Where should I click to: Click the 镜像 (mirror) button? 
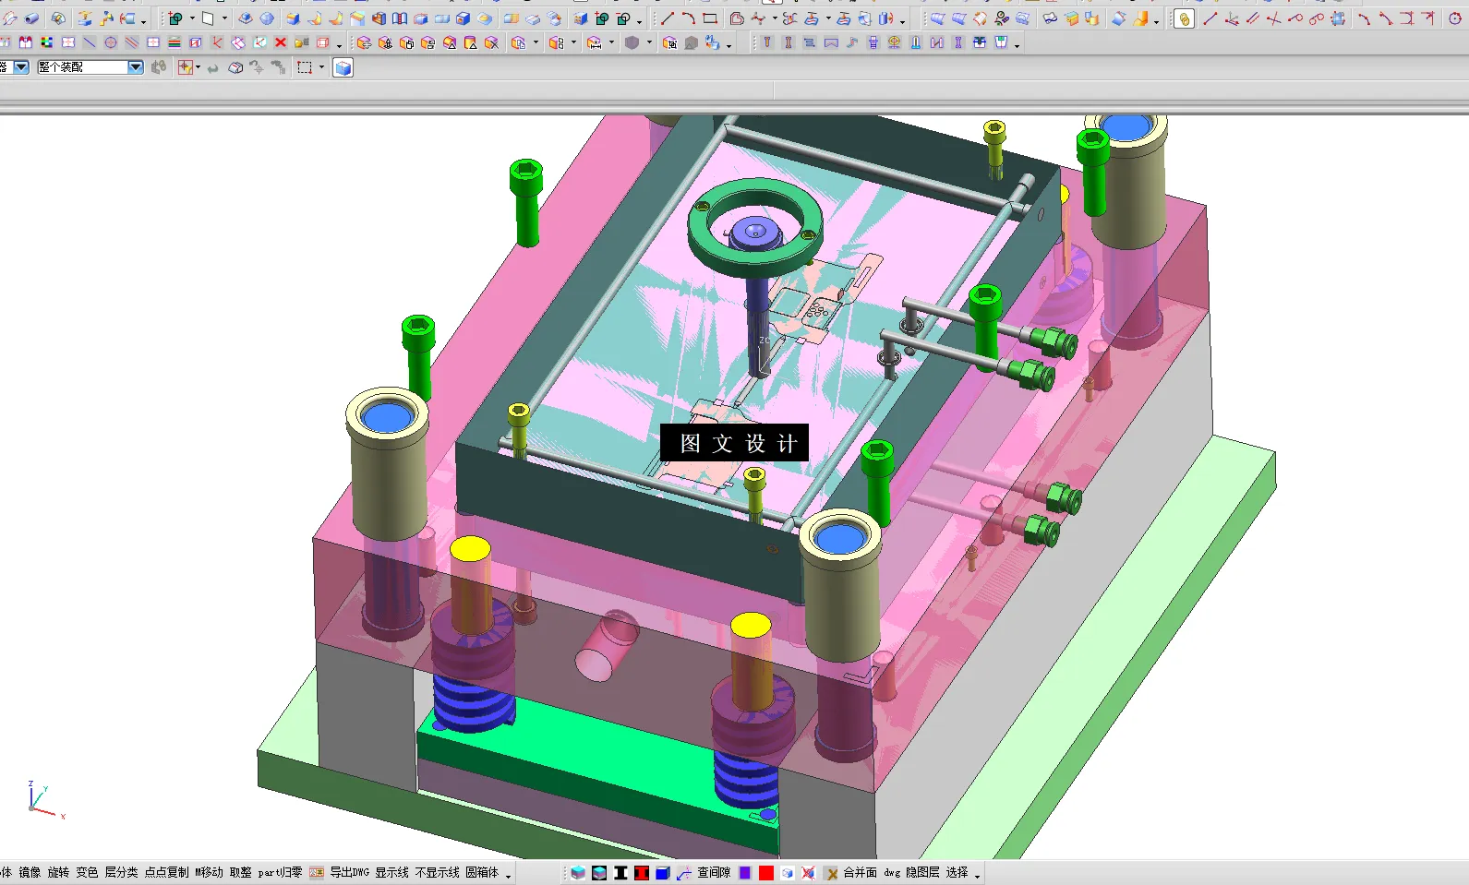click(x=30, y=872)
